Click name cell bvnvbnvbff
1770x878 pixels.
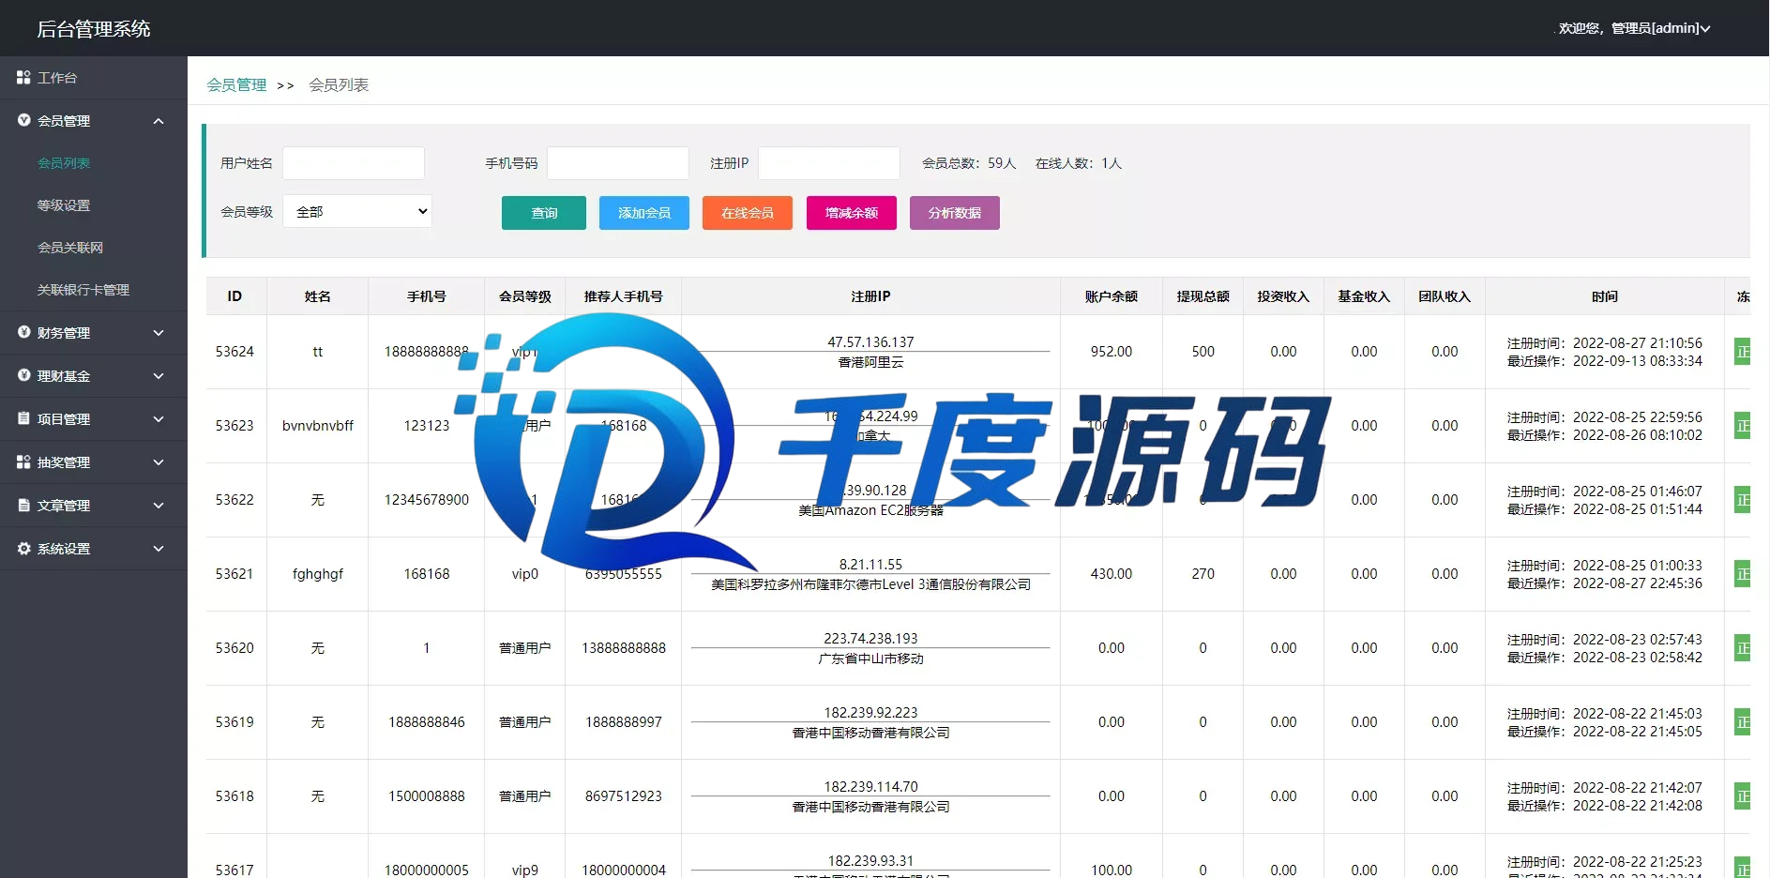[x=318, y=426]
